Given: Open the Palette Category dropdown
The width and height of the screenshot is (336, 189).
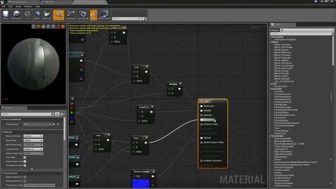Looking at the screenshot, I should click(x=307, y=30).
